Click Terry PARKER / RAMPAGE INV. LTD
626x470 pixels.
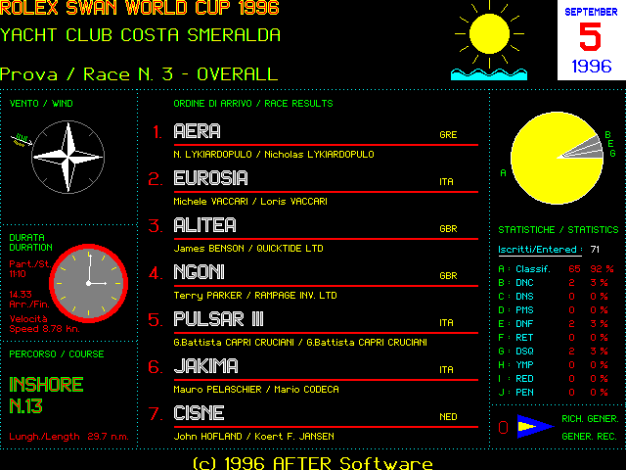pos(255,296)
